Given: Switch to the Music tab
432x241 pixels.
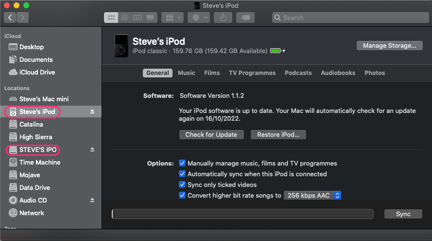Looking at the screenshot, I should pos(187,73).
